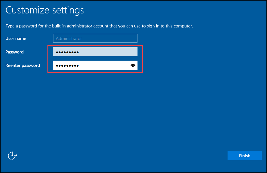Open the Ease of Access icon
This screenshot has width=267, height=173.
(12, 156)
